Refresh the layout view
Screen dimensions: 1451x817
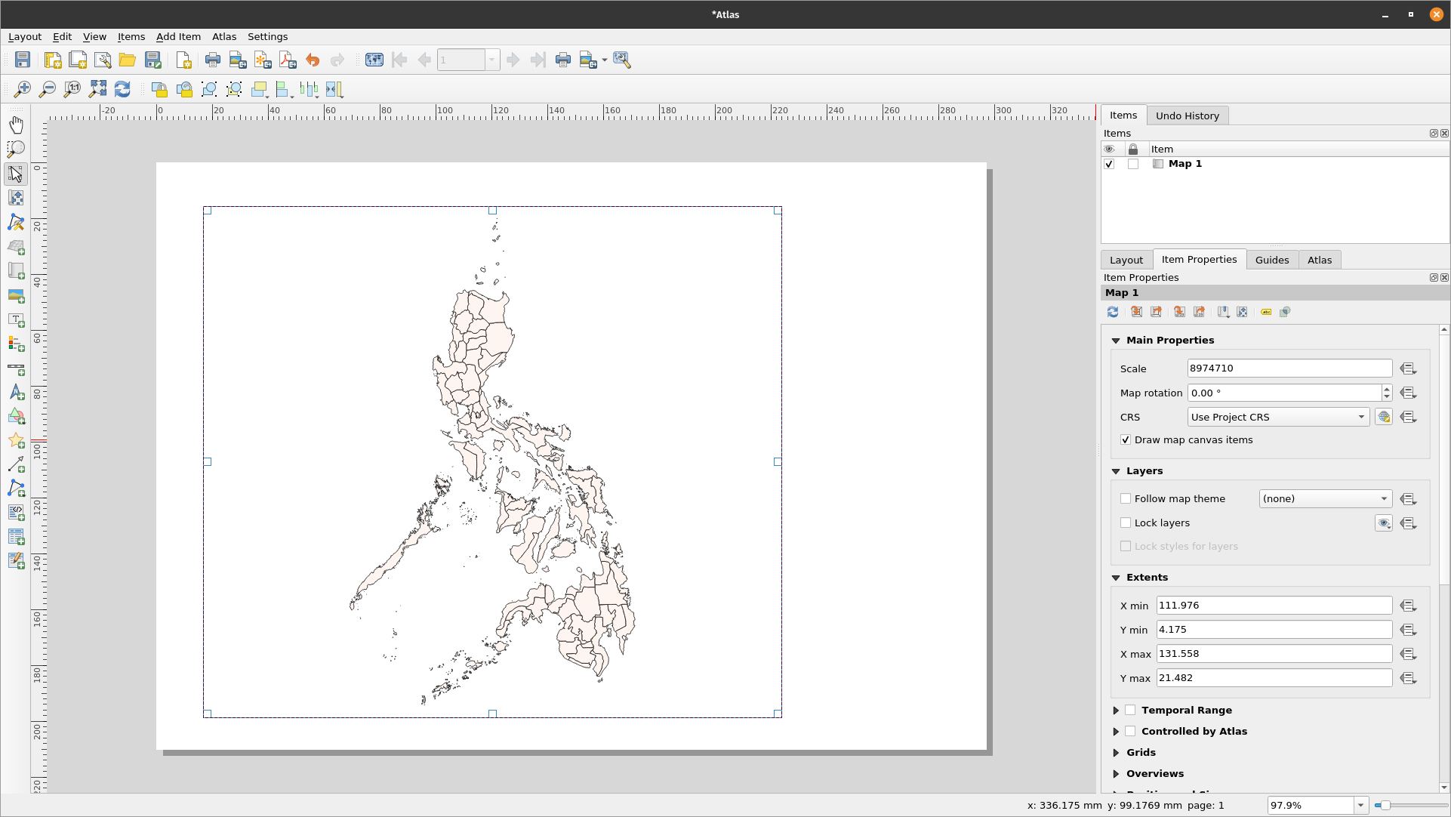122,89
